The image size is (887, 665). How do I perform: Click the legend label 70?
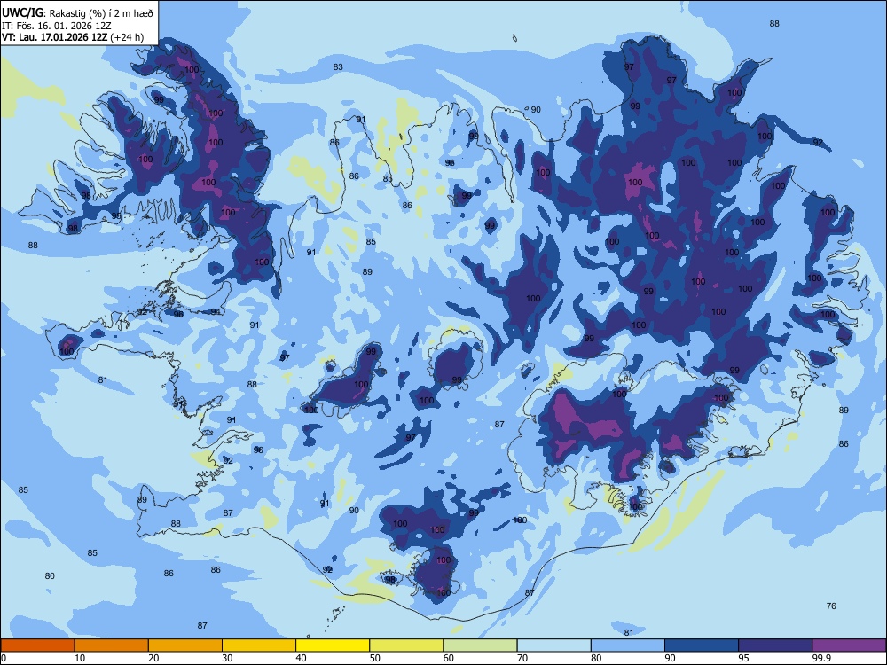click(522, 658)
